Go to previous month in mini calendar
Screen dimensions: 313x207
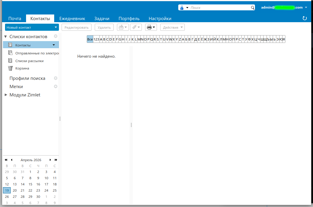tap(12, 160)
